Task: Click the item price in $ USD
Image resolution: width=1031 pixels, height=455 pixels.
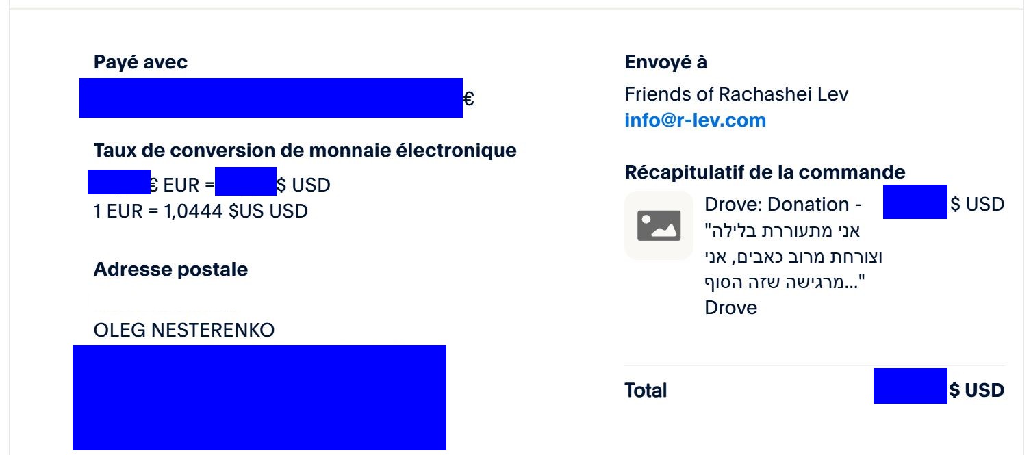Action: [x=943, y=203]
